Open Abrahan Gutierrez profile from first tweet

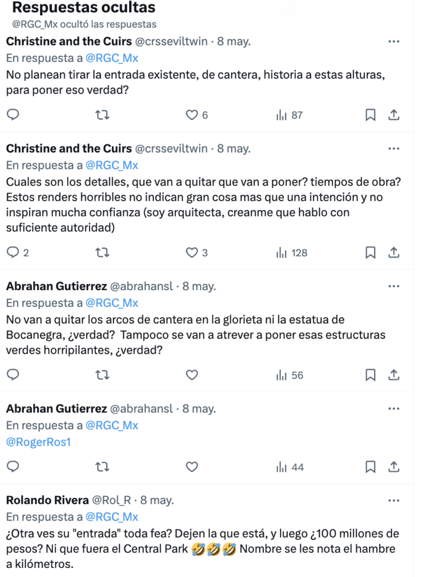(56, 286)
